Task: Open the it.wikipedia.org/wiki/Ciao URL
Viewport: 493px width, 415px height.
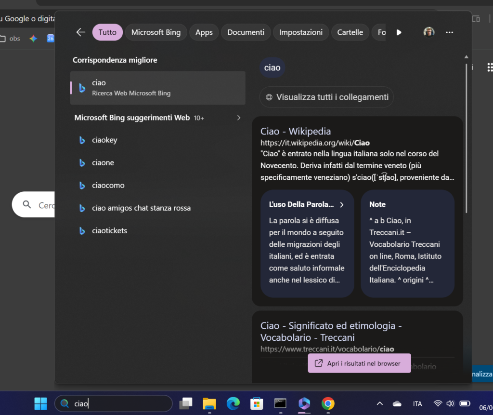Action: [x=315, y=143]
